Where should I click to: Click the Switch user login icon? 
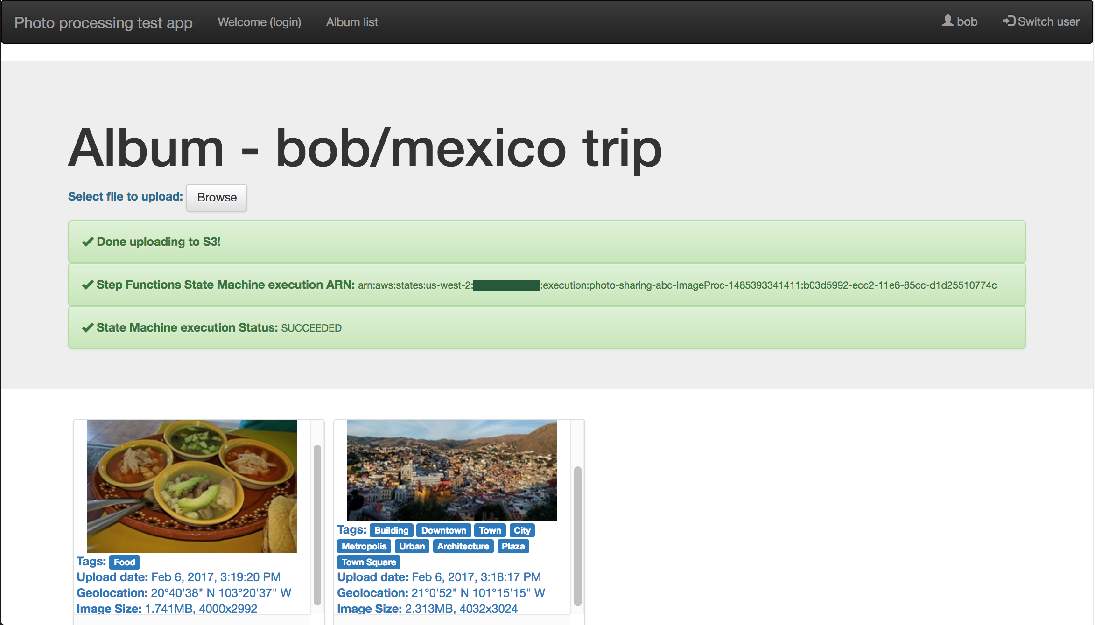[x=1009, y=21]
